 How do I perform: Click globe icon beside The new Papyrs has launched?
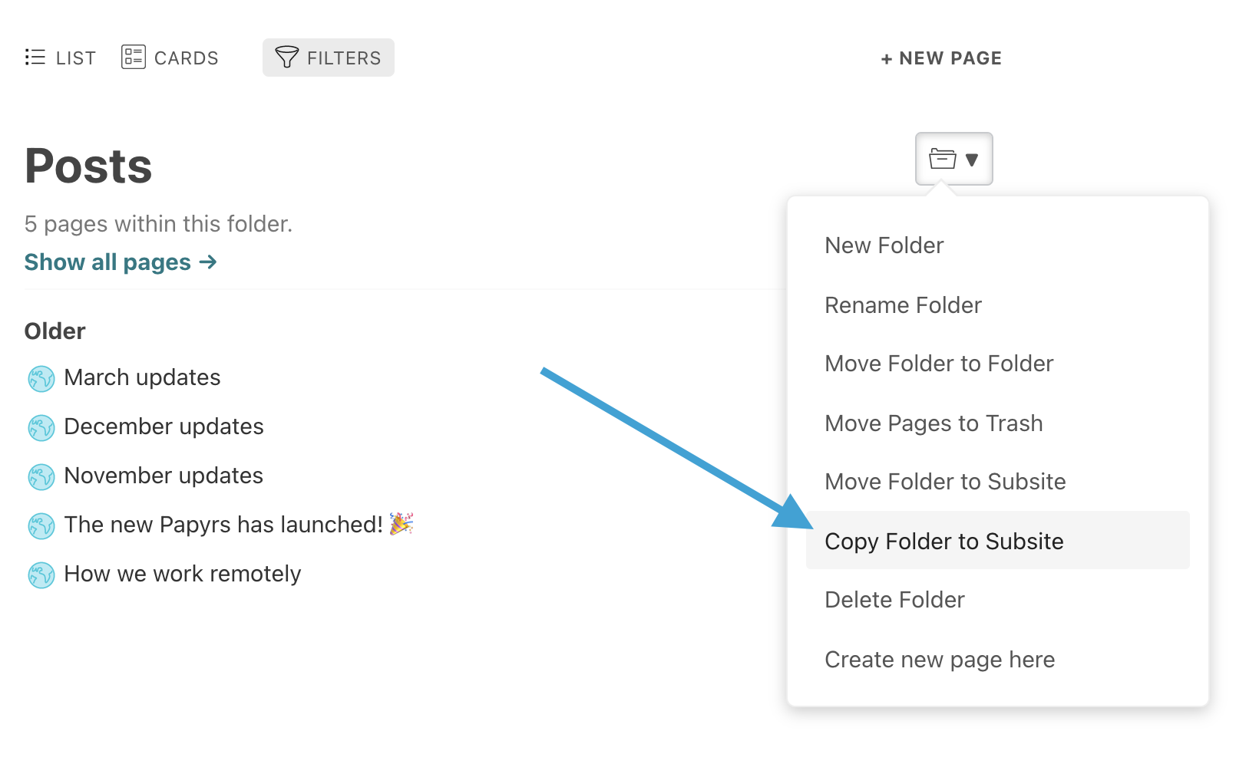point(41,525)
